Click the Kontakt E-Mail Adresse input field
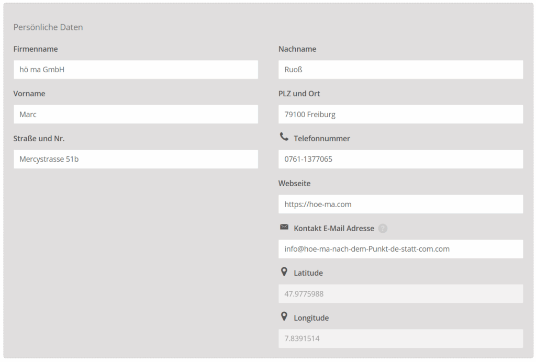536x362 pixels. (400, 249)
